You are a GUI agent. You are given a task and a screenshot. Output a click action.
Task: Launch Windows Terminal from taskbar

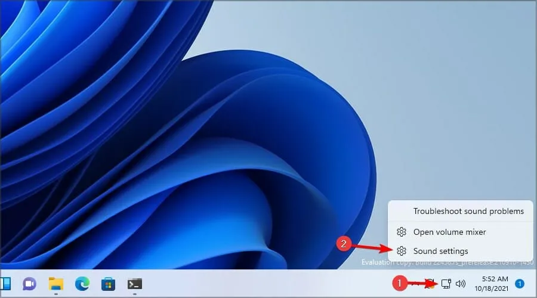click(x=135, y=284)
